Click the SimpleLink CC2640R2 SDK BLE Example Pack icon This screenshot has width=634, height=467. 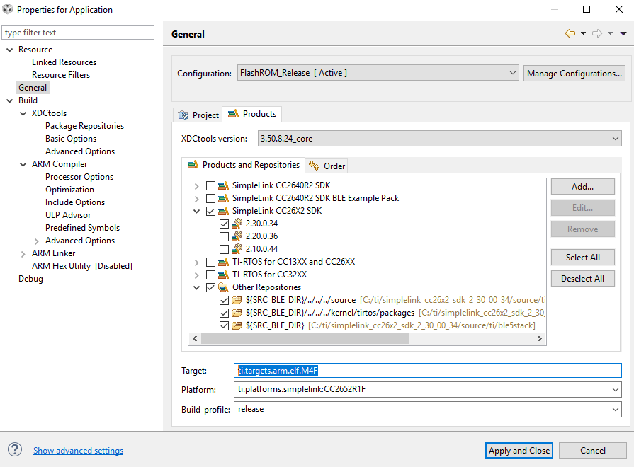pos(223,198)
